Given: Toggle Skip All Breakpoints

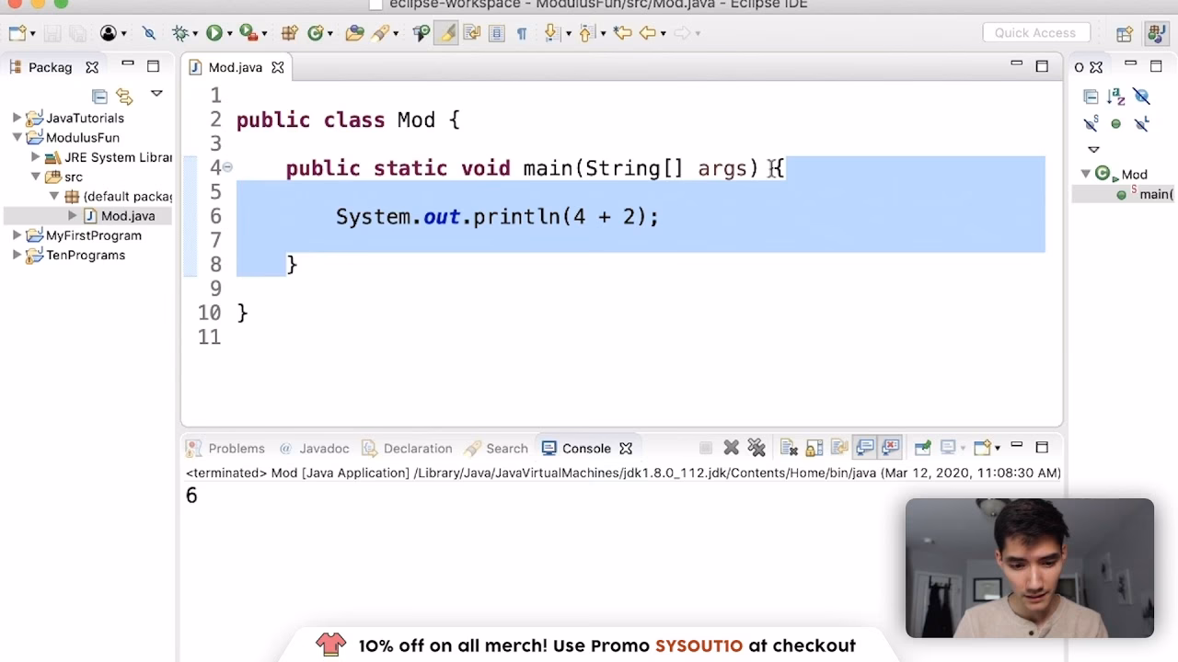Looking at the screenshot, I should coord(149,32).
